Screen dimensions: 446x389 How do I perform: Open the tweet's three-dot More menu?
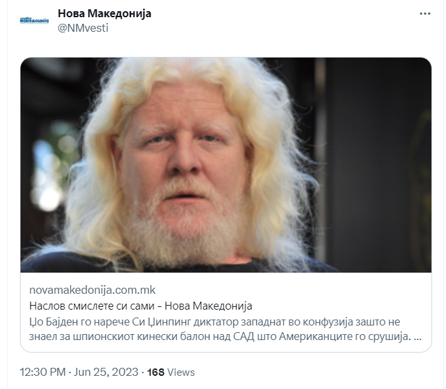425,14
